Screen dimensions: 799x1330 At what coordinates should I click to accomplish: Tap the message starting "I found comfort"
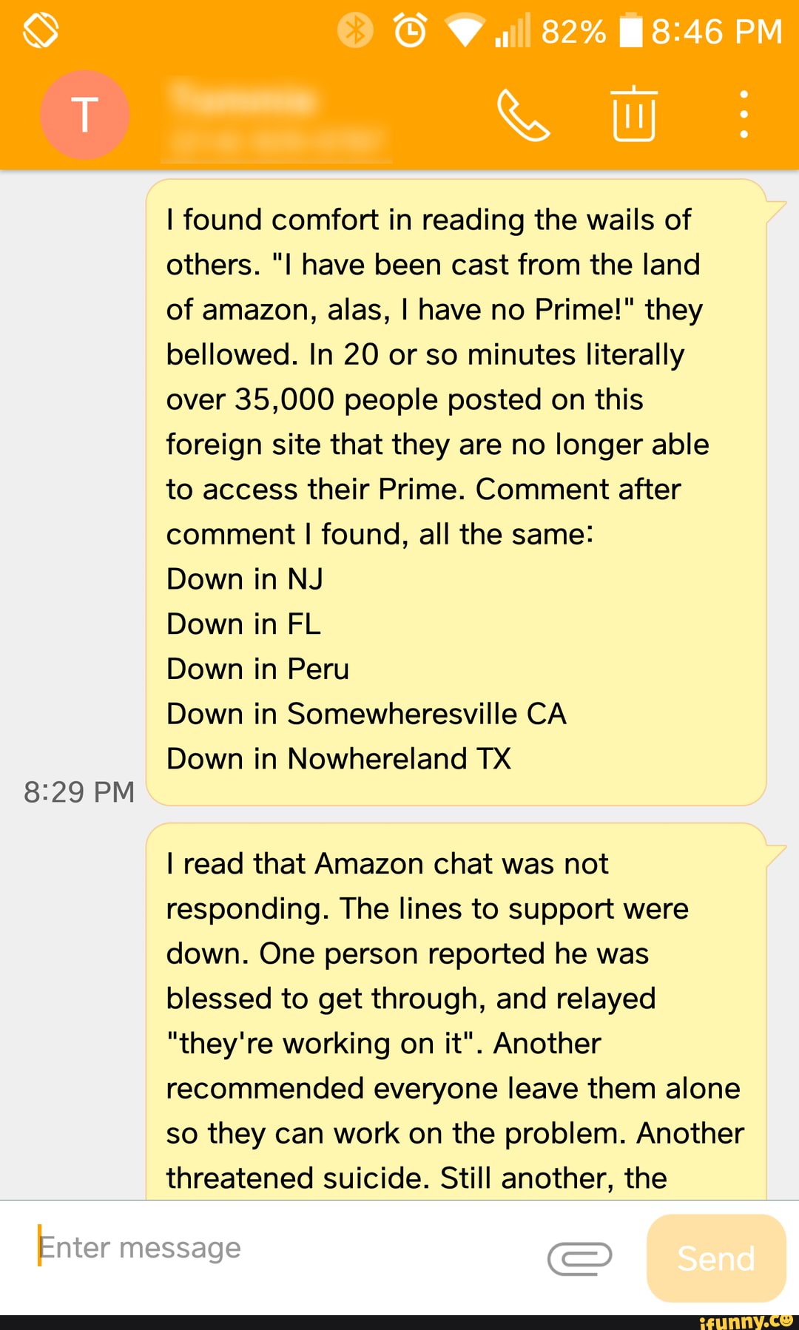click(x=456, y=491)
